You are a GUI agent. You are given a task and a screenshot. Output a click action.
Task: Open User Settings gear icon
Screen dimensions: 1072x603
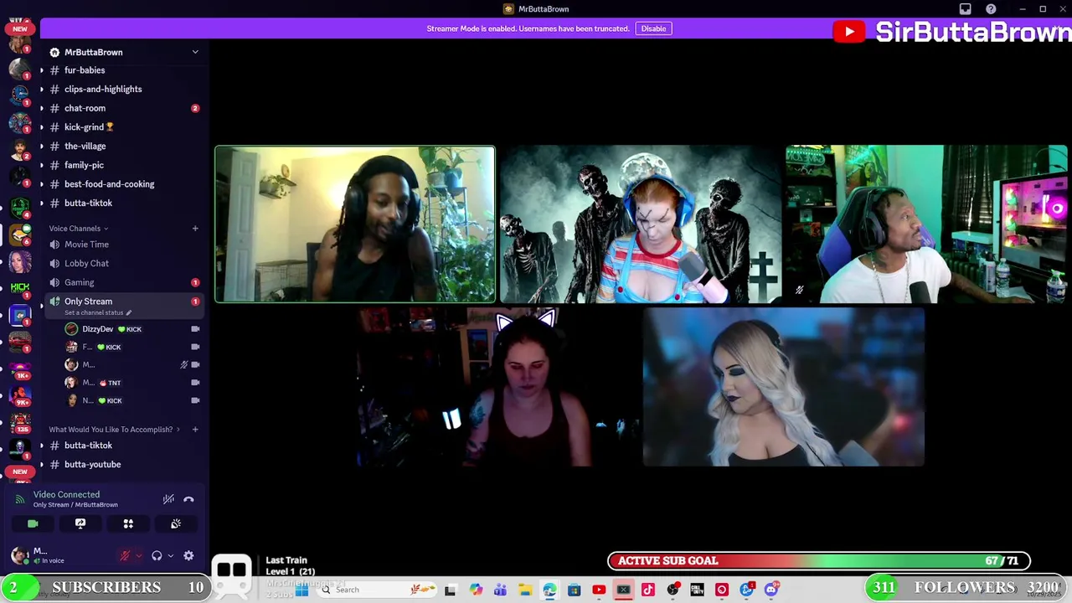pyautogui.click(x=188, y=555)
